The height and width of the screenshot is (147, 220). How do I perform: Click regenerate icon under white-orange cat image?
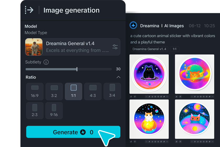[x=135, y=141]
